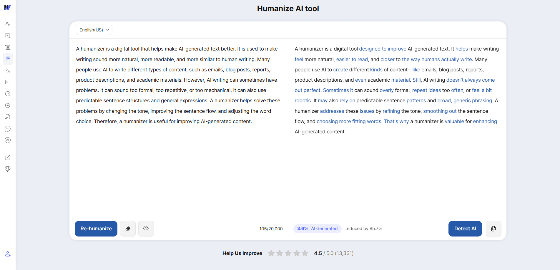Rate two stars in Help Us Improve
This screenshot has width=560, height=270.
280,253
